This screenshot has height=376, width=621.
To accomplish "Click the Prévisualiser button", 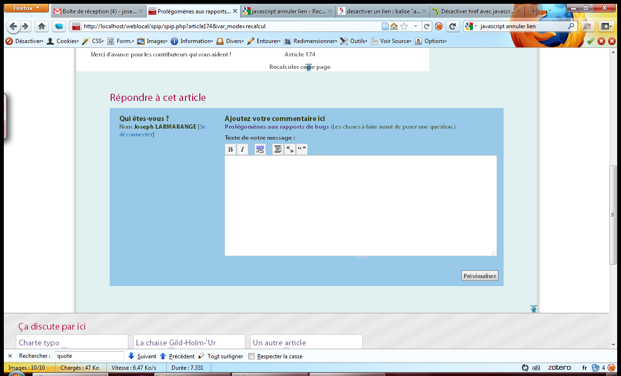I will (480, 276).
